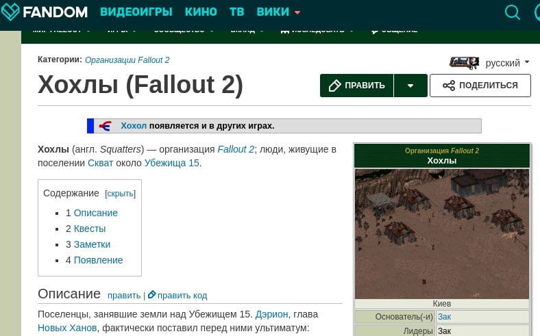The image size is (540, 336).
Task: Open the Новых Ханов link
Action: click(x=67, y=328)
